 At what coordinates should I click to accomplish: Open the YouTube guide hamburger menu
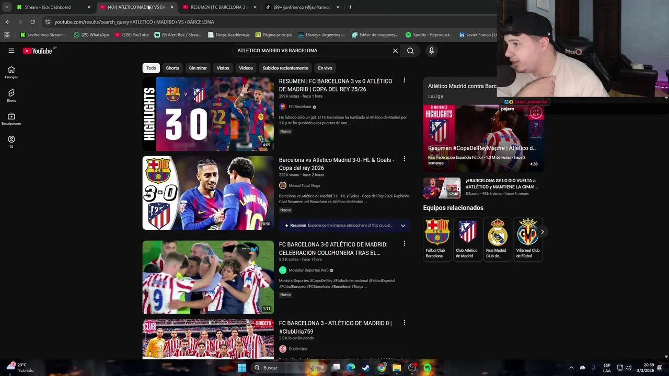click(x=11, y=51)
